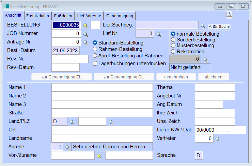The width and height of the screenshot is (252, 166).
Task: Click the Liefer-KW field 00/0000
Action: click(206, 130)
